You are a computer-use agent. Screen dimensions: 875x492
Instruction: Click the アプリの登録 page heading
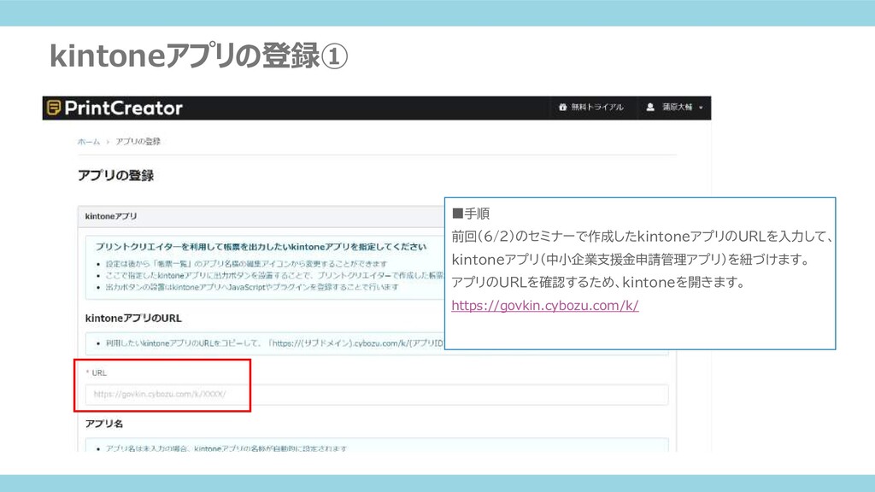pyautogui.click(x=115, y=176)
